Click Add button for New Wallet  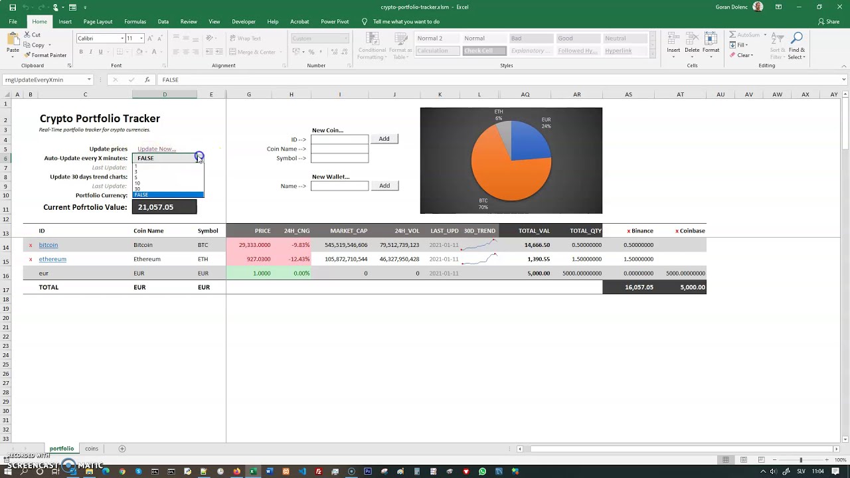point(384,186)
